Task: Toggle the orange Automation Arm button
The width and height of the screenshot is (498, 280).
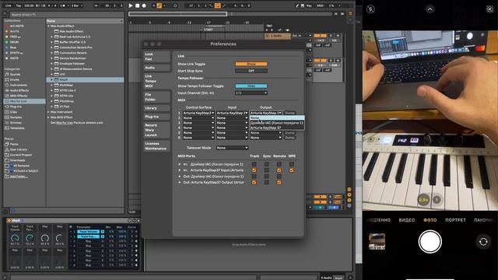Action: (x=160, y=5)
